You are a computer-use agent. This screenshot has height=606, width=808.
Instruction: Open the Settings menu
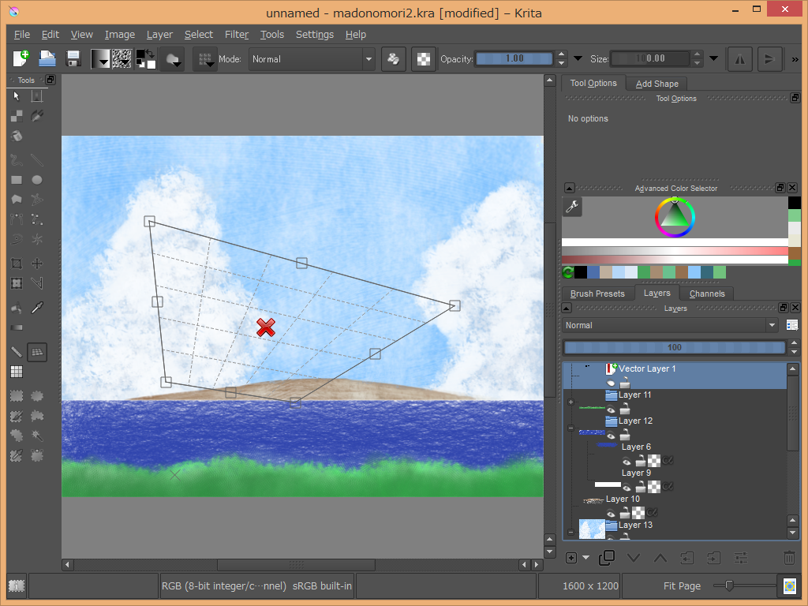tap(314, 35)
